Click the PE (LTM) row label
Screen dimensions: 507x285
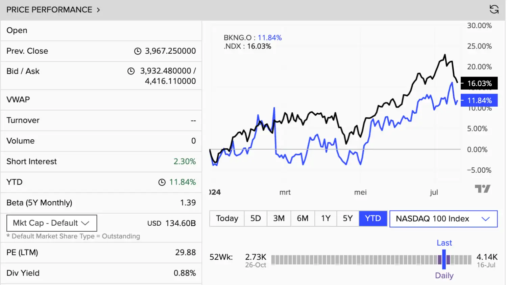click(22, 253)
